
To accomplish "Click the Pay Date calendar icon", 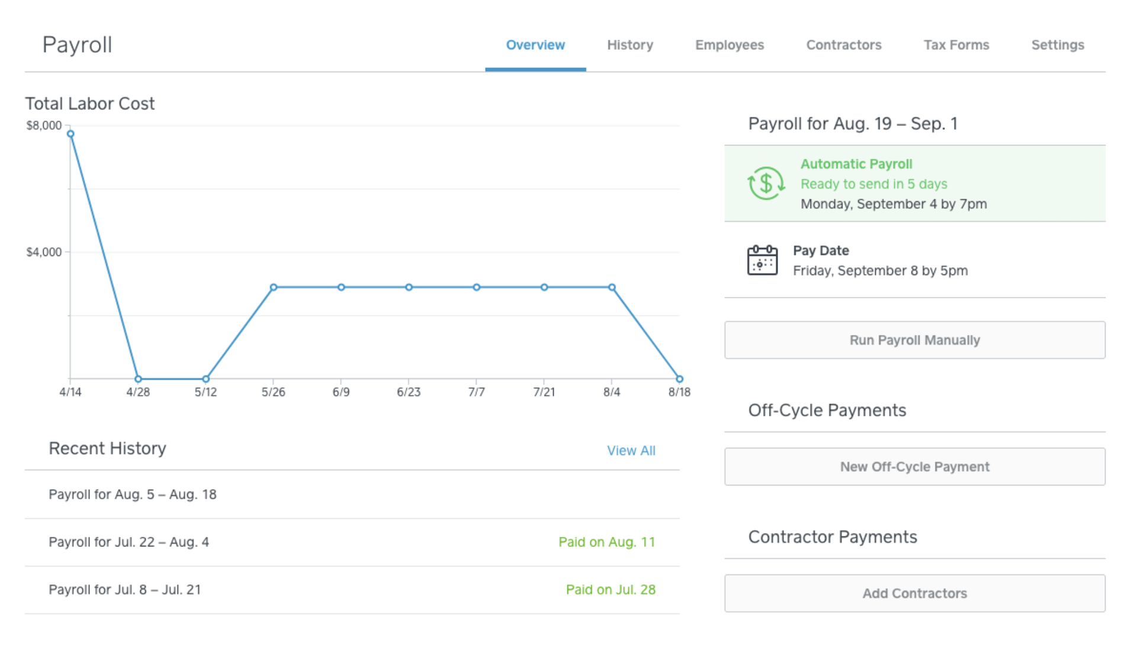I will 762,260.
